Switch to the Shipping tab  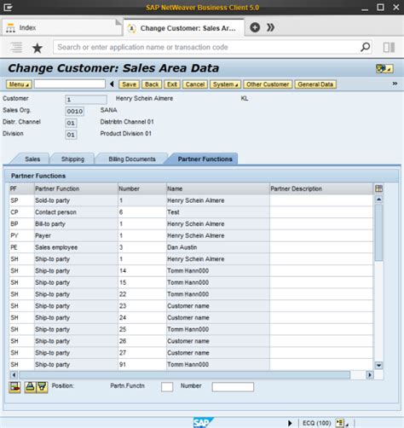pyautogui.click(x=72, y=159)
